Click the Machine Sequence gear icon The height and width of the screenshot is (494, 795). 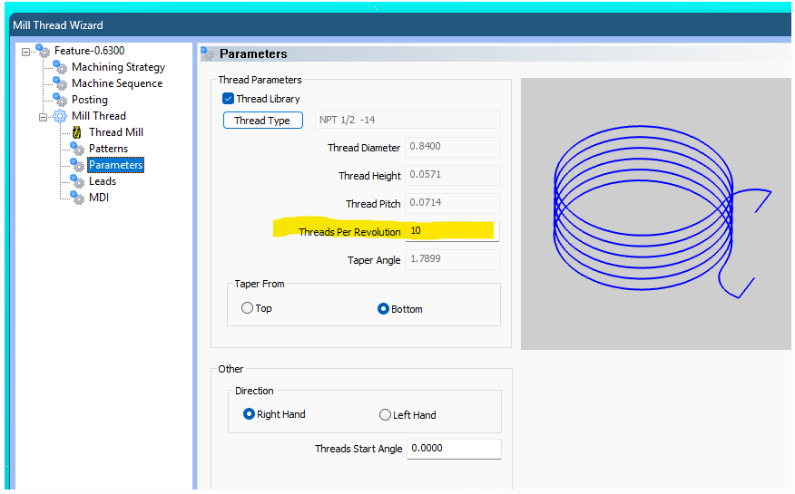(x=60, y=83)
